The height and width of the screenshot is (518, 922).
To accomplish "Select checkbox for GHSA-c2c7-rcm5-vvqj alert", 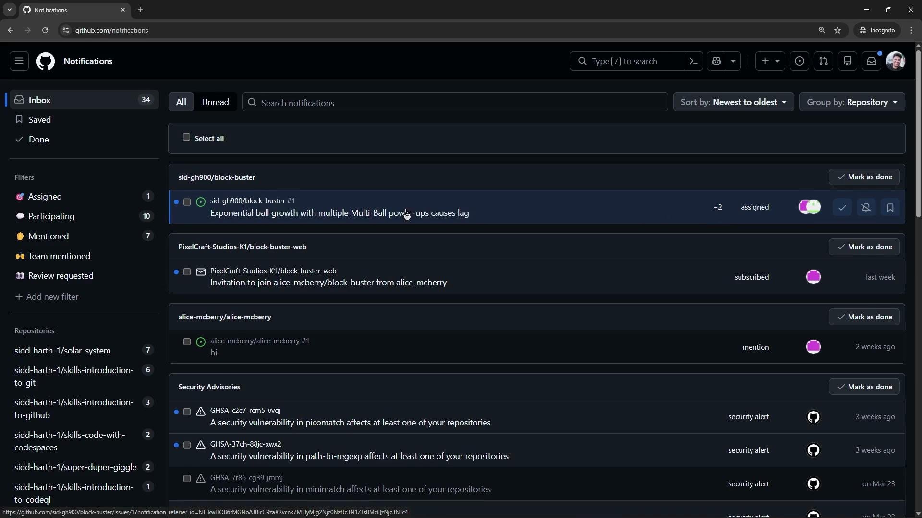I will click(x=187, y=412).
